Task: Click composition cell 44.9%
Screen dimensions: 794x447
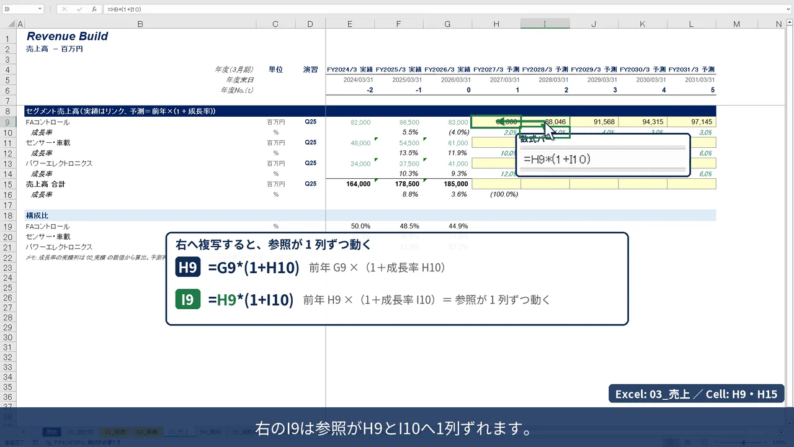Action: [x=458, y=226]
